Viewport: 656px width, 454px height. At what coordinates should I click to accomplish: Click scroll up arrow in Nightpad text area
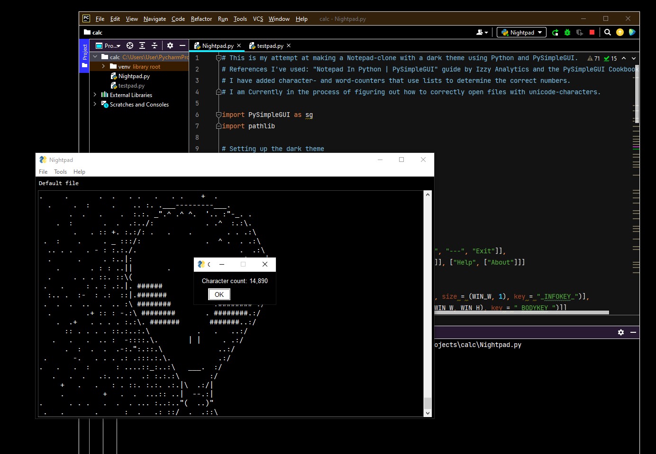(428, 195)
